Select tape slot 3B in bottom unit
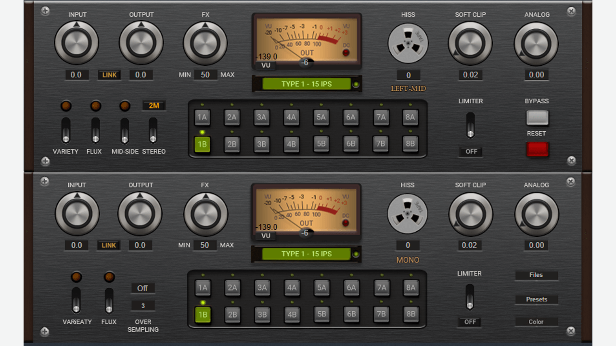 point(262,315)
